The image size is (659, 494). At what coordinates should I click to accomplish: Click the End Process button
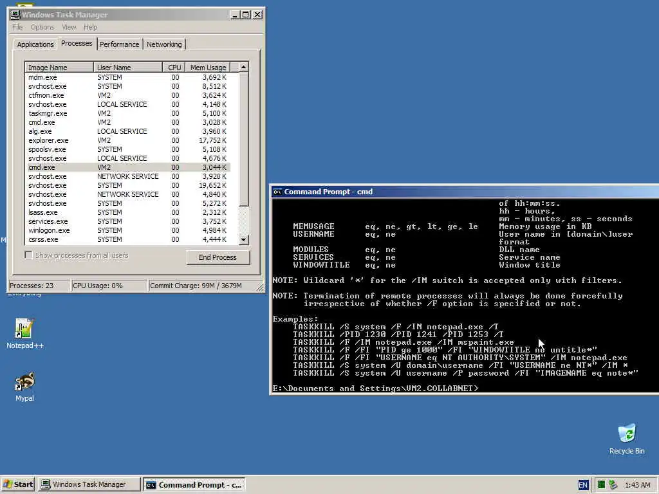(x=218, y=257)
